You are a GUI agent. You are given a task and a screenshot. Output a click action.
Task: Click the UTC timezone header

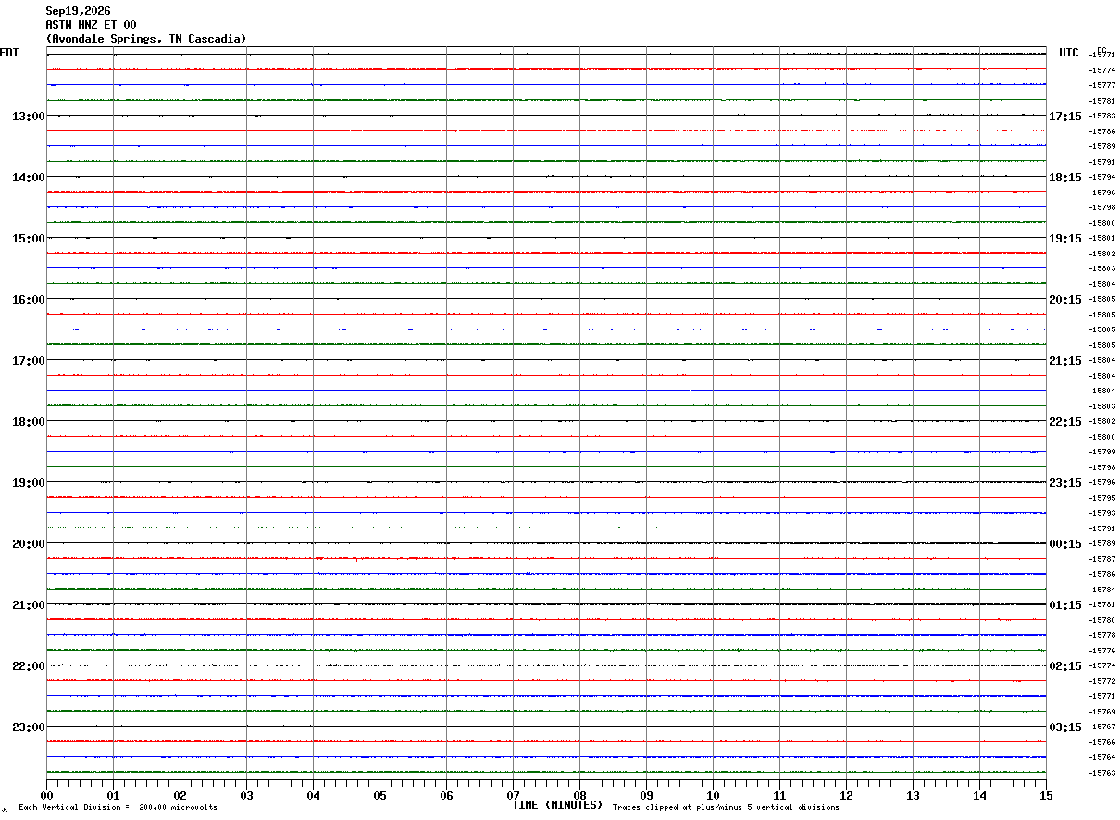point(1069,53)
